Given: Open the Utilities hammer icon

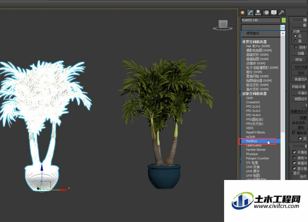Looking at the screenshot, I should pyautogui.click(x=281, y=13).
